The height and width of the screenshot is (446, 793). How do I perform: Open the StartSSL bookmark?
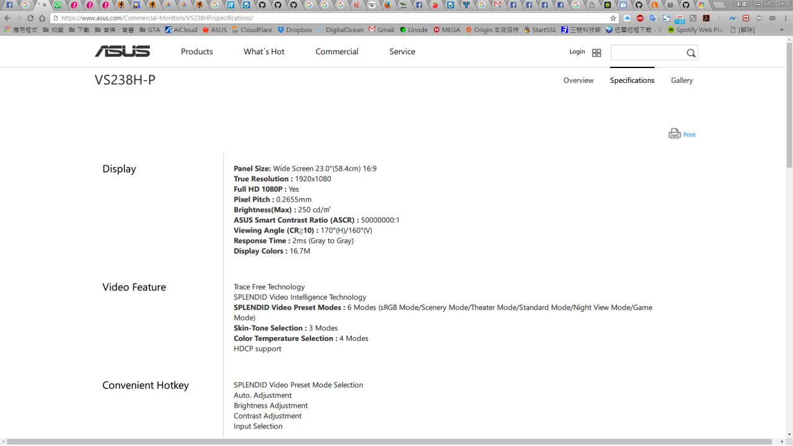[540, 30]
